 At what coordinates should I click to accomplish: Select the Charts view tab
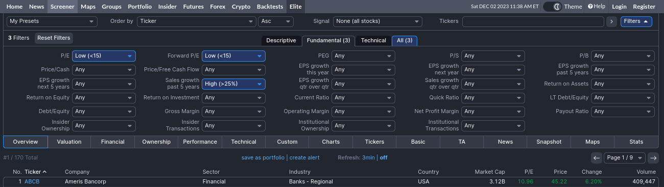coord(331,142)
